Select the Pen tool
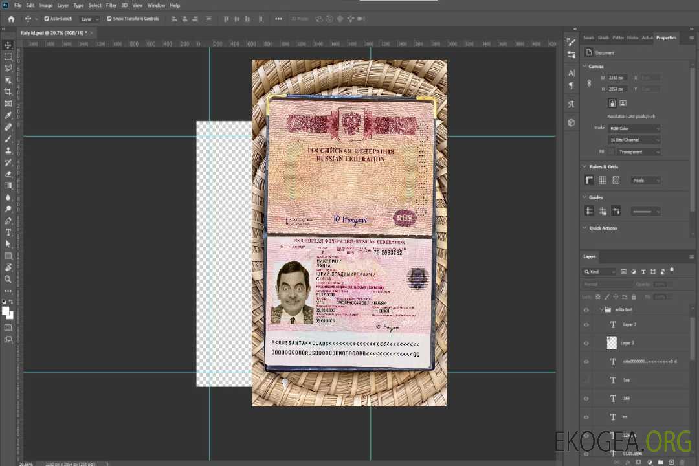The width and height of the screenshot is (699, 466). (8, 221)
